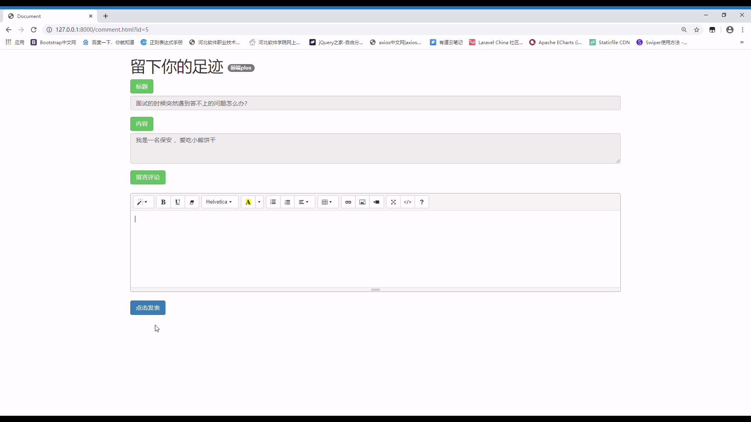751x422 pixels.
Task: Click the 留下你的足迹 heading
Action: pos(177,66)
